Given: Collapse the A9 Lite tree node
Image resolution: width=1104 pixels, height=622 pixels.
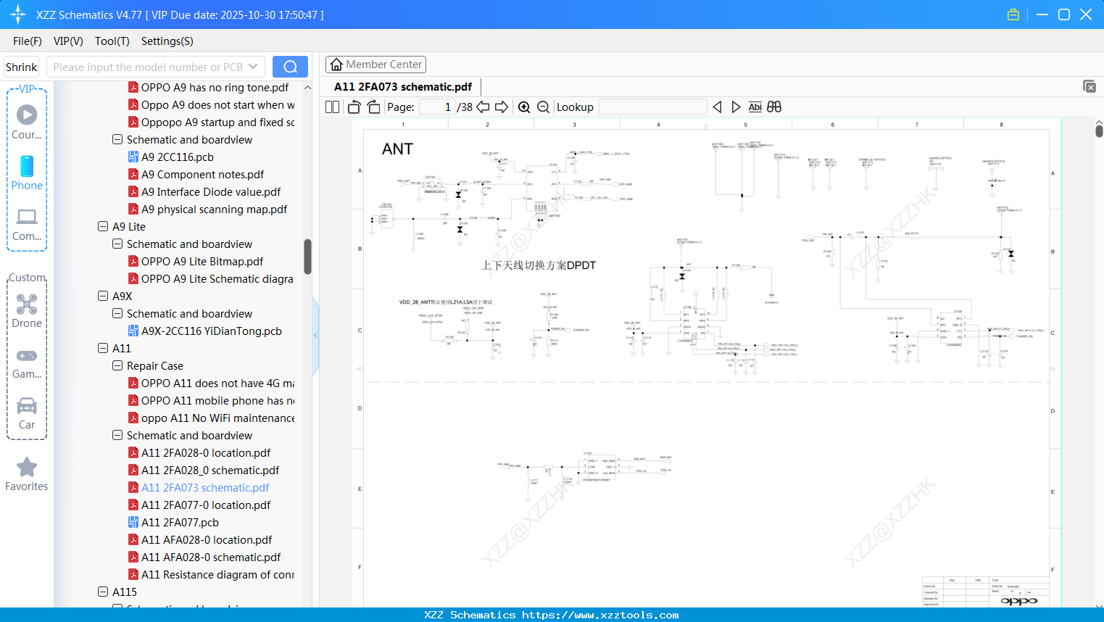Looking at the screenshot, I should (x=103, y=227).
